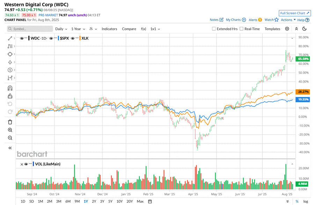Open the Fibonacci retracement tools
This screenshot has width=315, height=205.
10,46
